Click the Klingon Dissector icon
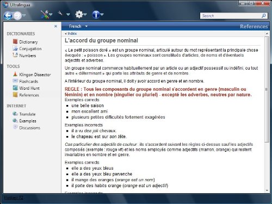The height and width of the screenshot is (204, 272). (x=15, y=74)
